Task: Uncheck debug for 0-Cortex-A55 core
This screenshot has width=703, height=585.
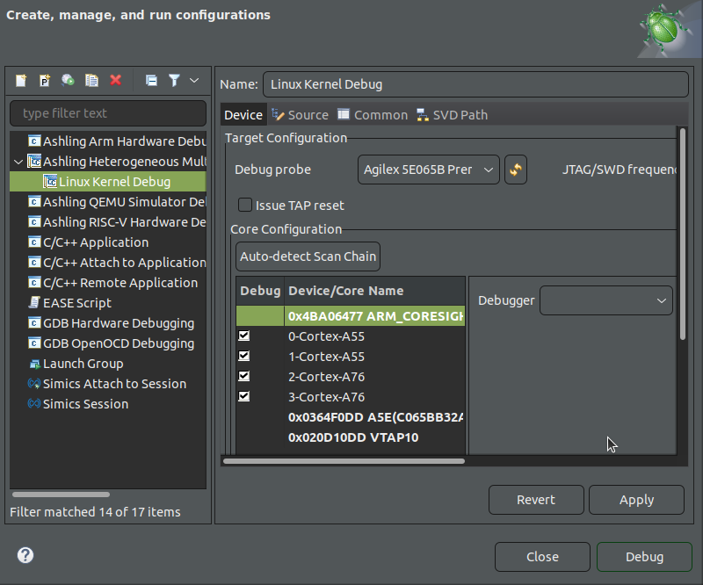Action: pyautogui.click(x=244, y=336)
